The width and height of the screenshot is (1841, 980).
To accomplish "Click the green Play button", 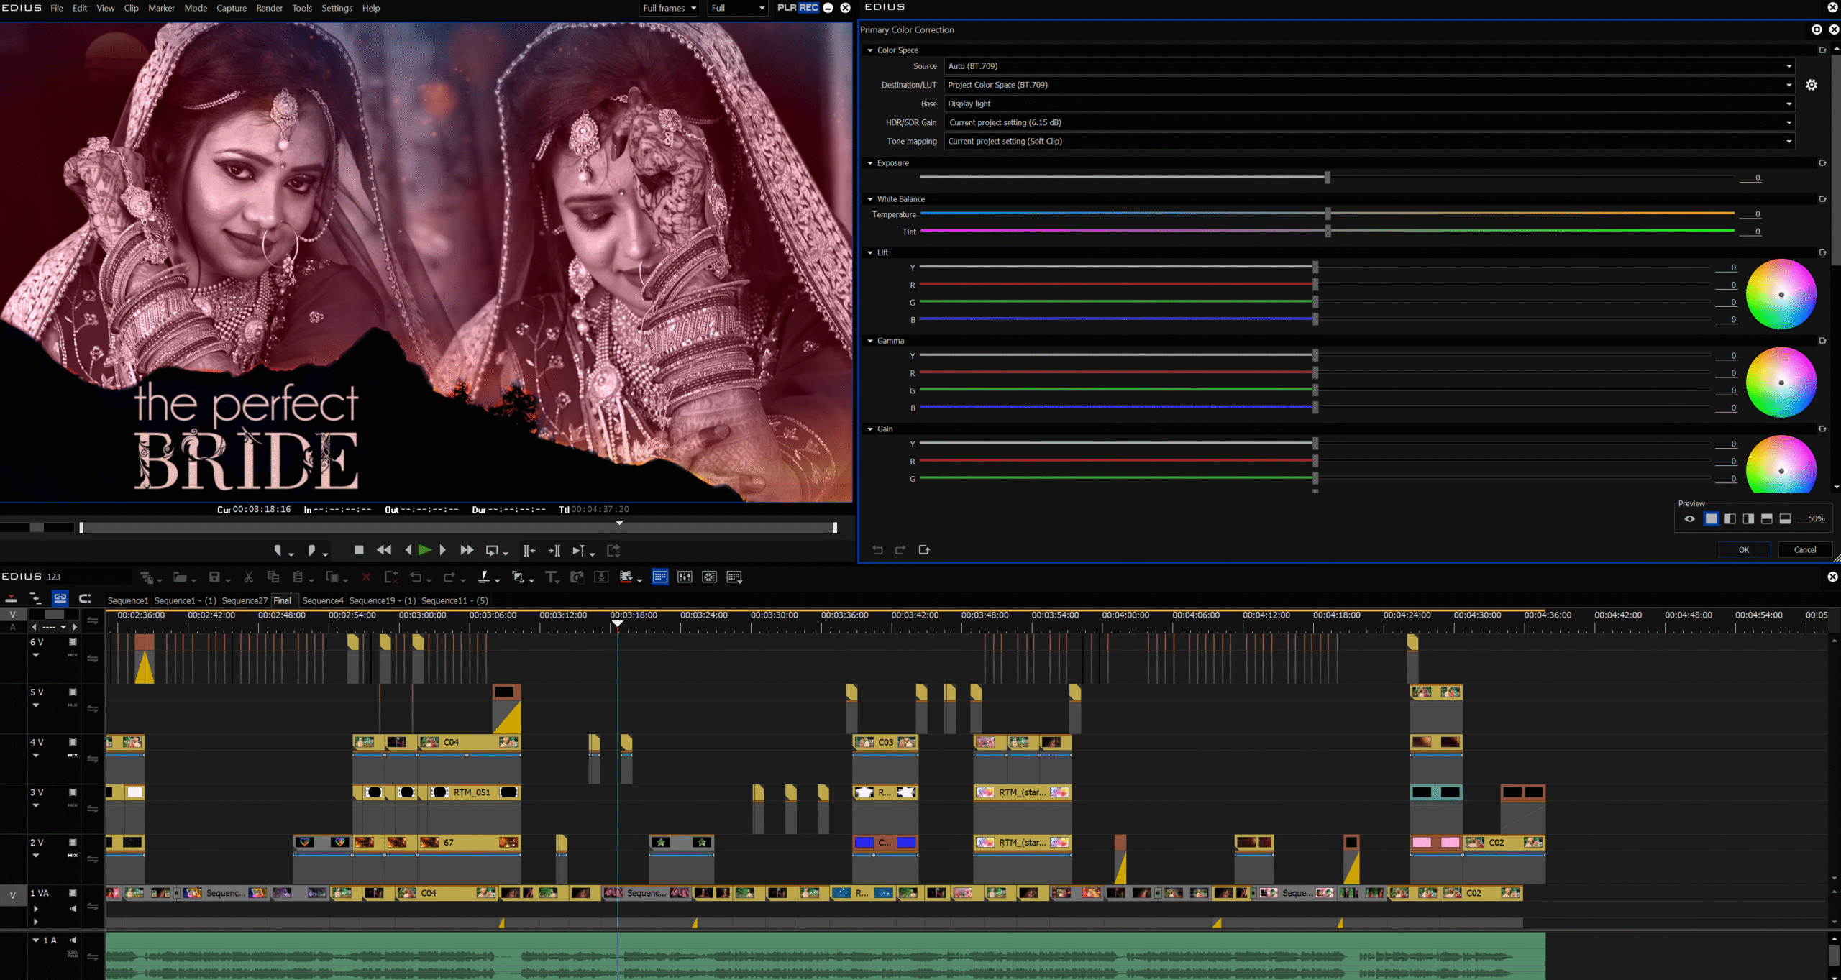I will point(424,550).
